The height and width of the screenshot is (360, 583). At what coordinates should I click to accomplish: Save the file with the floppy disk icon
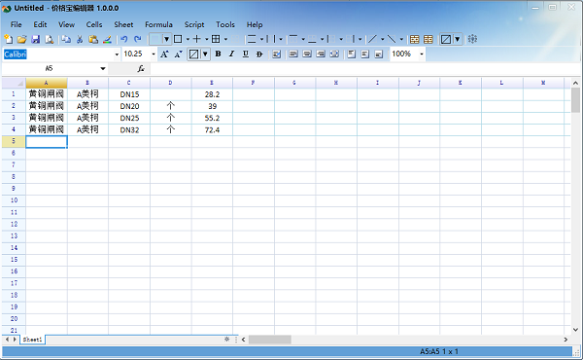click(x=35, y=39)
